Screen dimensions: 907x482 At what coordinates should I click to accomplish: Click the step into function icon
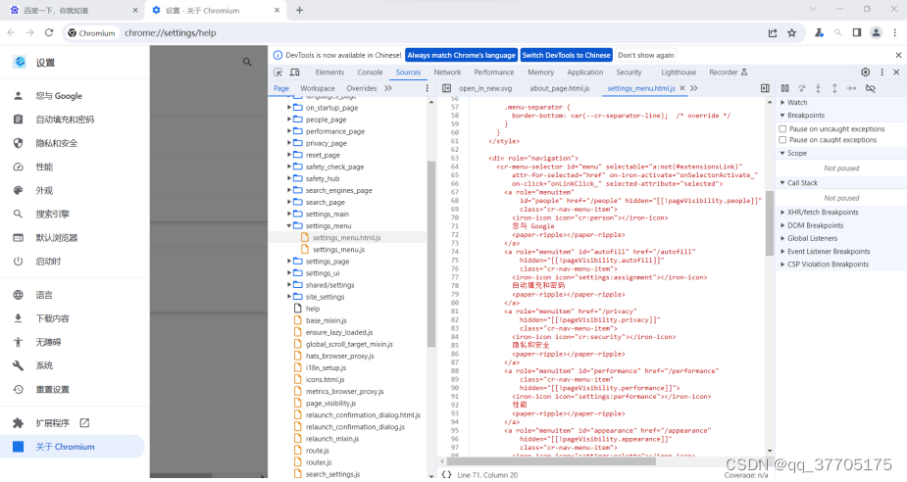pos(818,88)
